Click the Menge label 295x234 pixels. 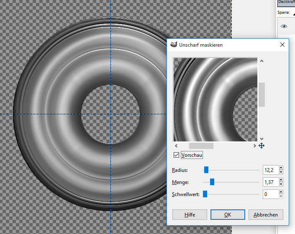(x=180, y=182)
